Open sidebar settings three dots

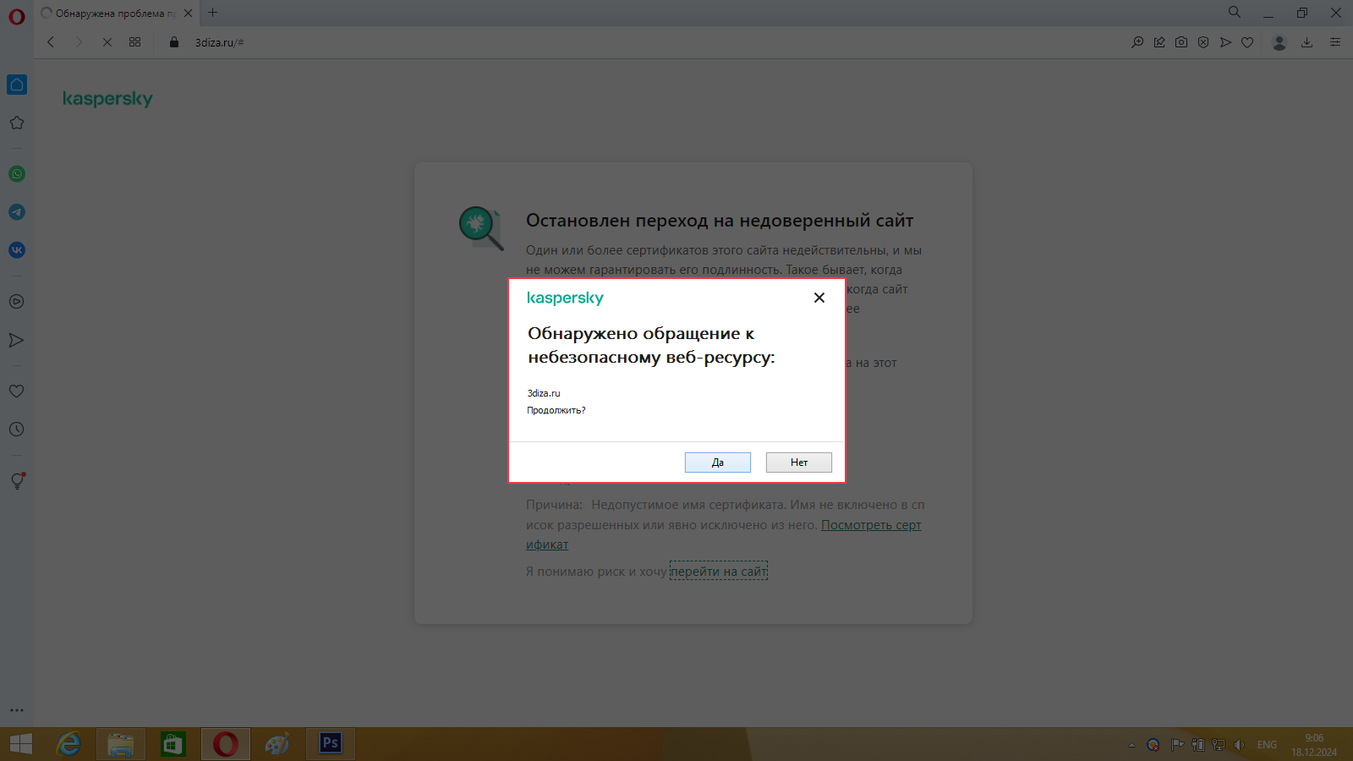(x=17, y=710)
